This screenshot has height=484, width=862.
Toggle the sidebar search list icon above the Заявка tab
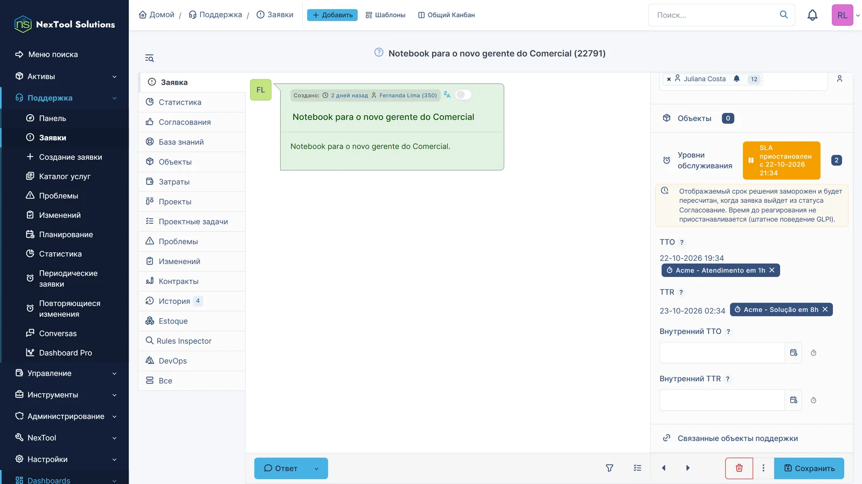(x=149, y=58)
